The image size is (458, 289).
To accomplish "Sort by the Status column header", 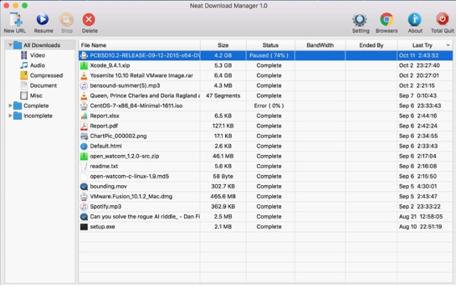I will tap(270, 45).
